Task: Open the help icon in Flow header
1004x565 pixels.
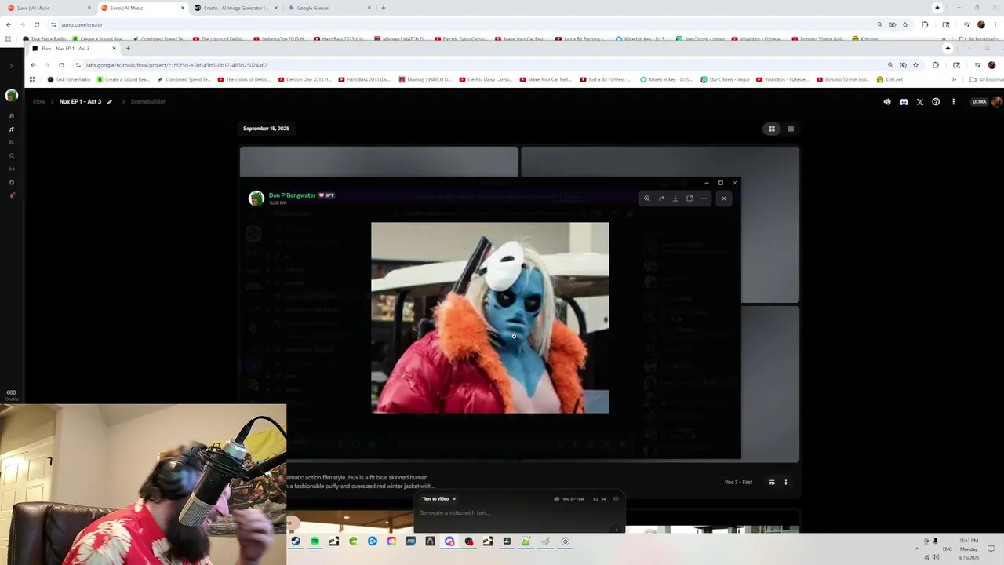Action: point(936,101)
